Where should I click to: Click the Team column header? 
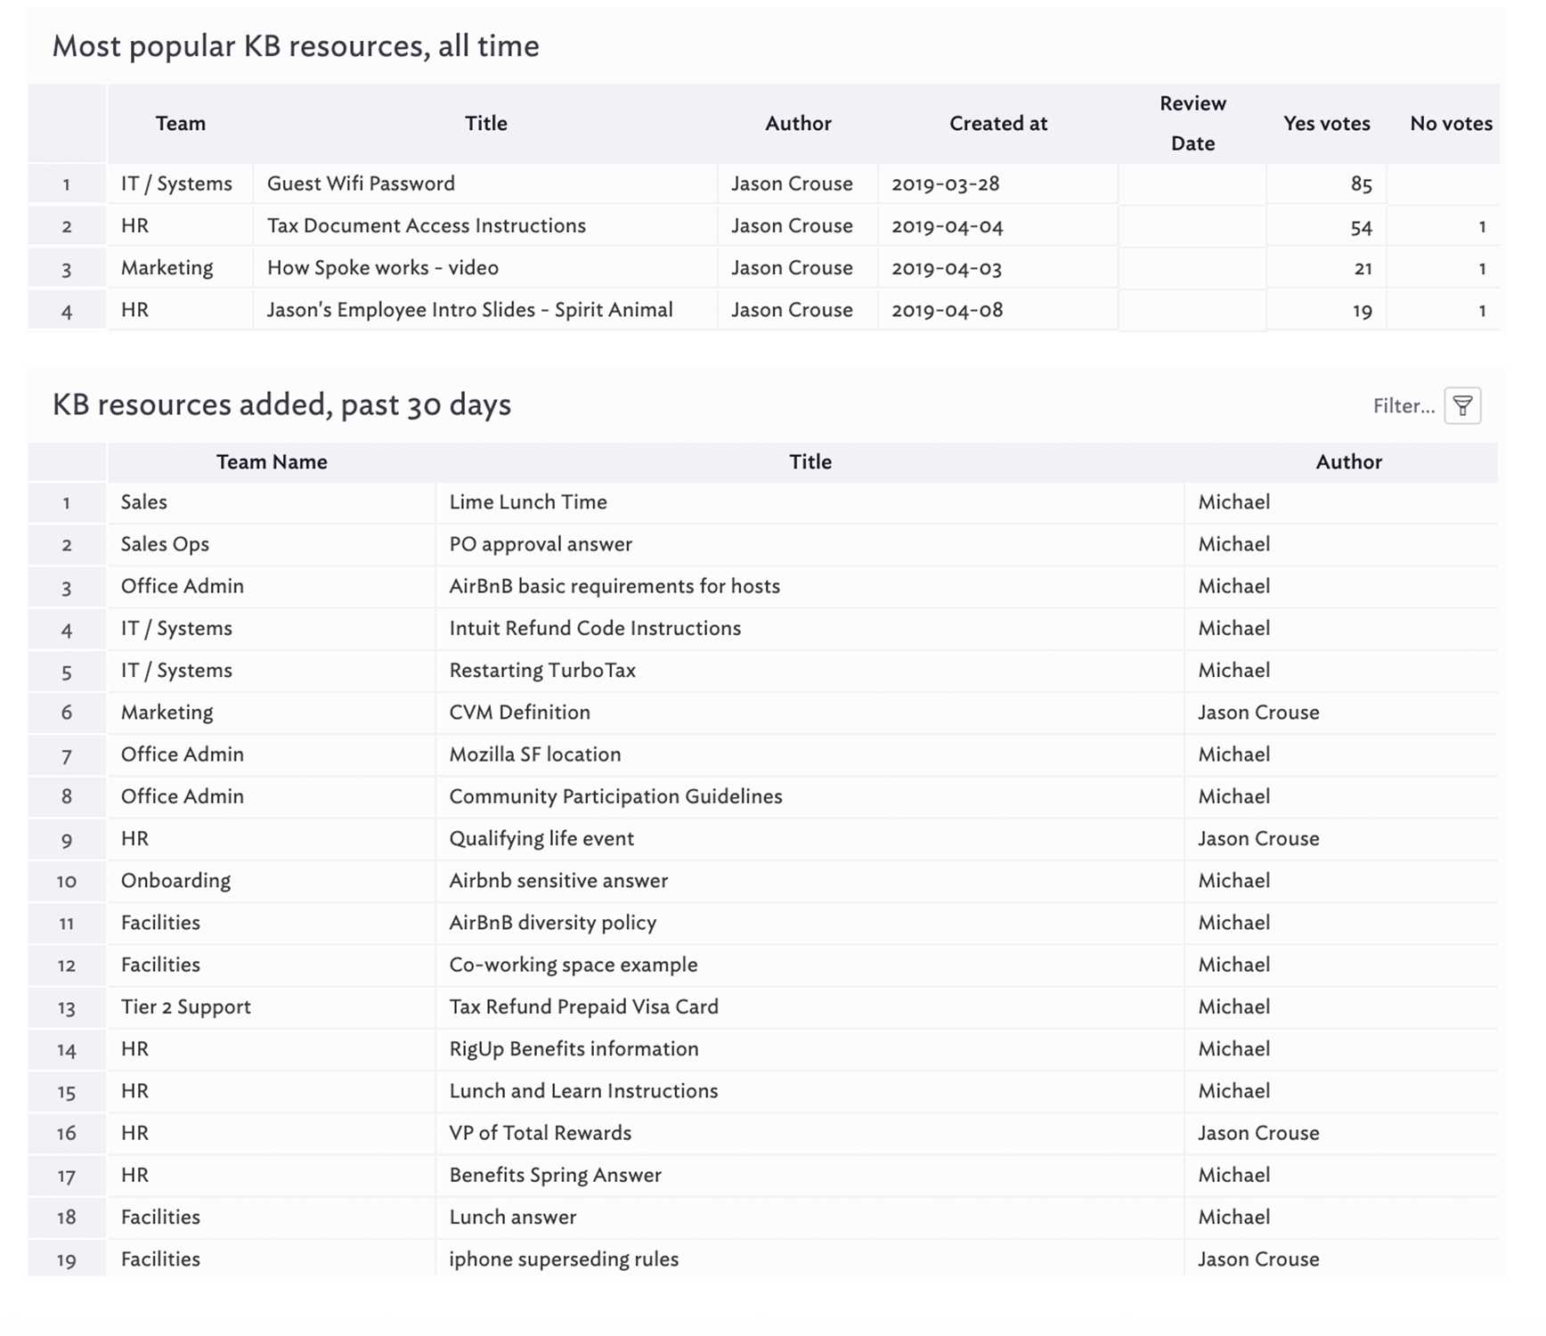coord(181,124)
